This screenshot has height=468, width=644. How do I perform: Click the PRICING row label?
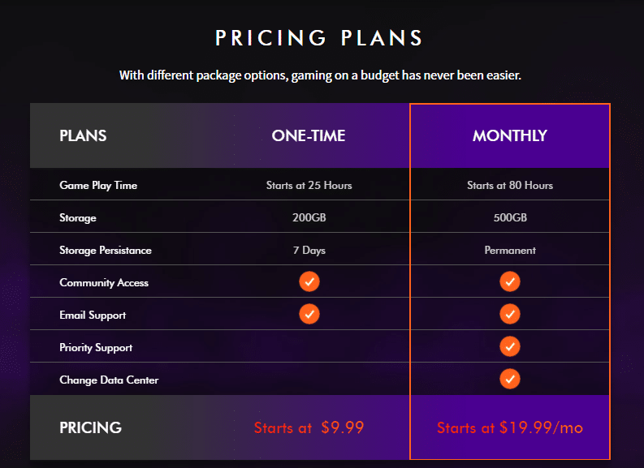coord(90,427)
